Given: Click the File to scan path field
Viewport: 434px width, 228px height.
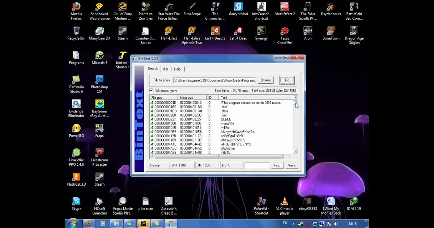Looking at the screenshot, I should click(214, 80).
